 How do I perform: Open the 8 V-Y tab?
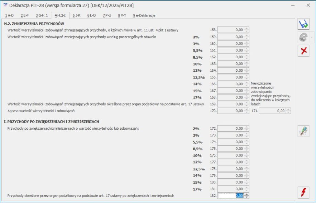tap(122, 15)
